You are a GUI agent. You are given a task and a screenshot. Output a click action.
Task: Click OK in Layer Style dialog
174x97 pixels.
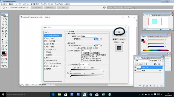[x=119, y=32]
